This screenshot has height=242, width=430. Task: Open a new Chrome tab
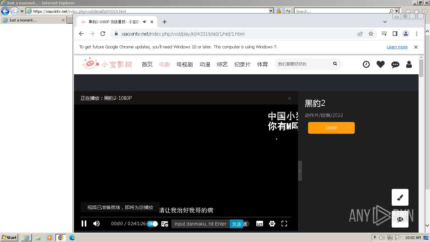pyautogui.click(x=164, y=22)
